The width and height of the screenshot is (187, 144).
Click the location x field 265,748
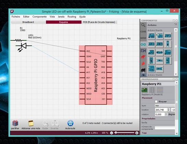(161, 110)
